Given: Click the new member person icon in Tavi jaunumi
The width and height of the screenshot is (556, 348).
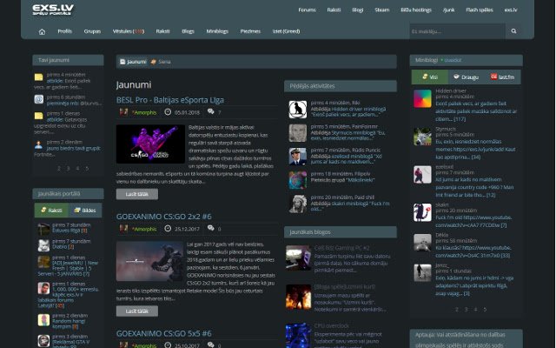Looking at the screenshot, I should click(38, 145).
